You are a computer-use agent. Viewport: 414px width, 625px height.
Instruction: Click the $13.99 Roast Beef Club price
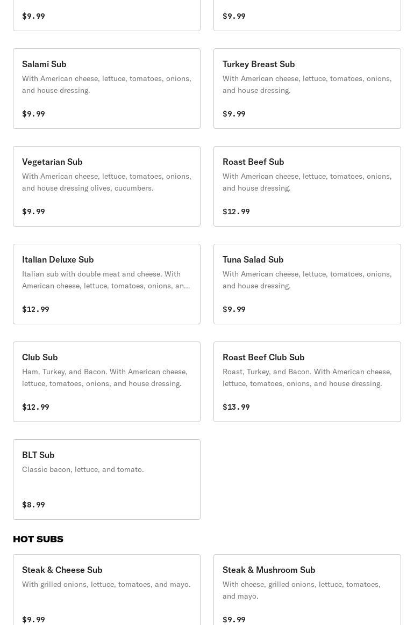point(236,407)
